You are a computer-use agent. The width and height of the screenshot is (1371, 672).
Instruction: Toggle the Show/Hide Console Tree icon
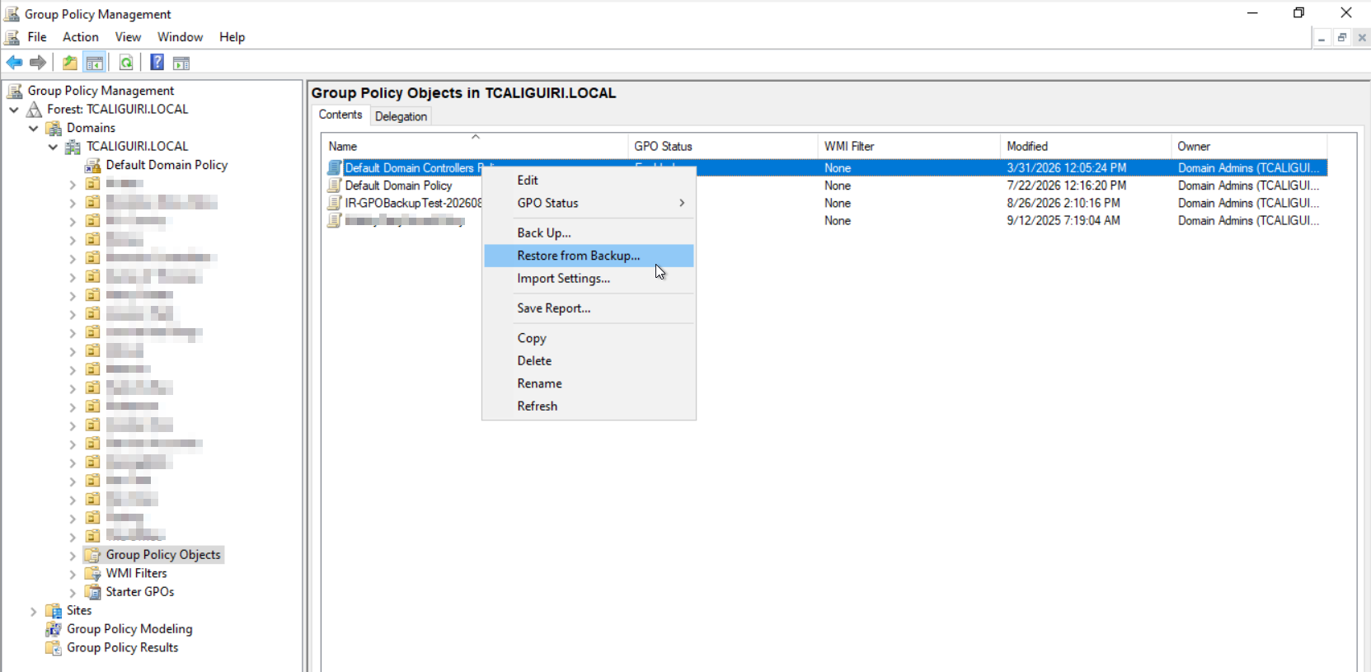pyautogui.click(x=95, y=63)
